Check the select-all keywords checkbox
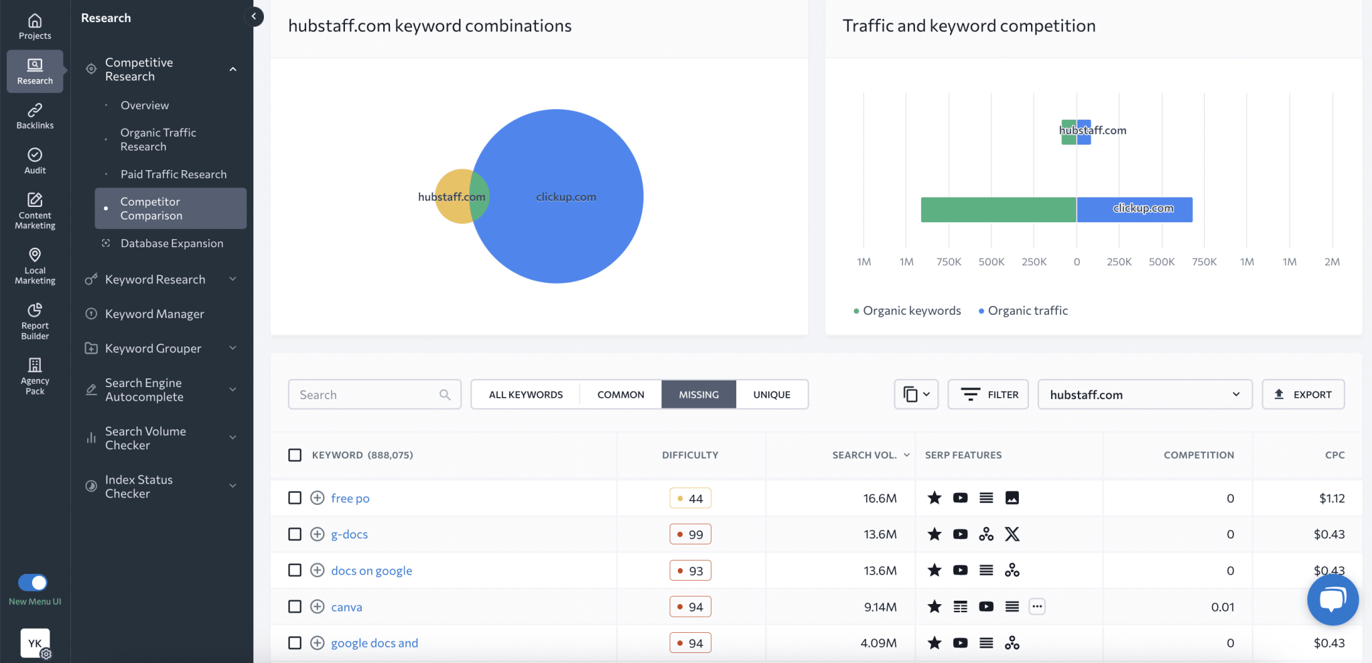The height and width of the screenshot is (663, 1372). (295, 455)
